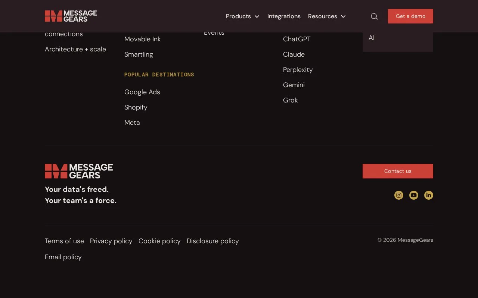Open the Claude link
The height and width of the screenshot is (298, 478).
[294, 54]
